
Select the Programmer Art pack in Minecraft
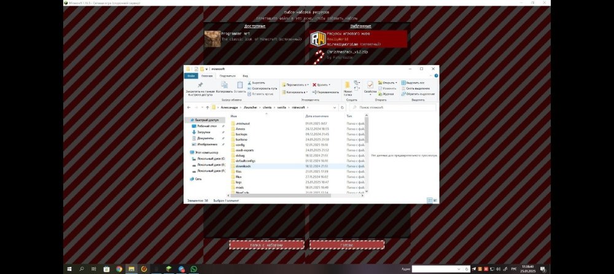coord(254,39)
